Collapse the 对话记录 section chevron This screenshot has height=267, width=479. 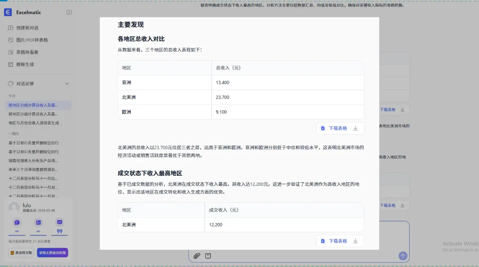point(67,84)
